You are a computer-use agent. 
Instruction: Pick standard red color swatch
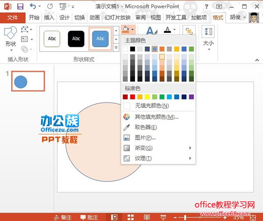(x=132, y=97)
